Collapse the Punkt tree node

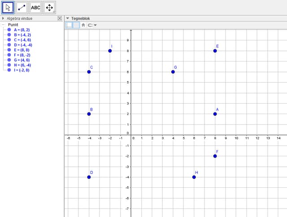3,25
